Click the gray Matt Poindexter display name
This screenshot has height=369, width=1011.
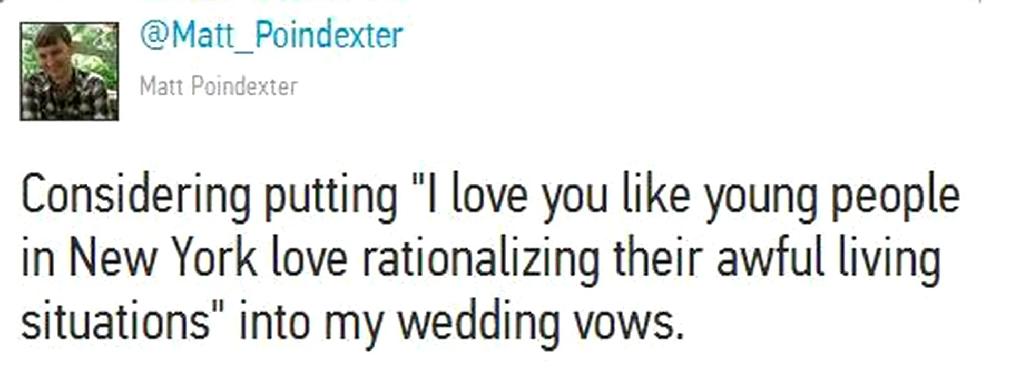219,86
